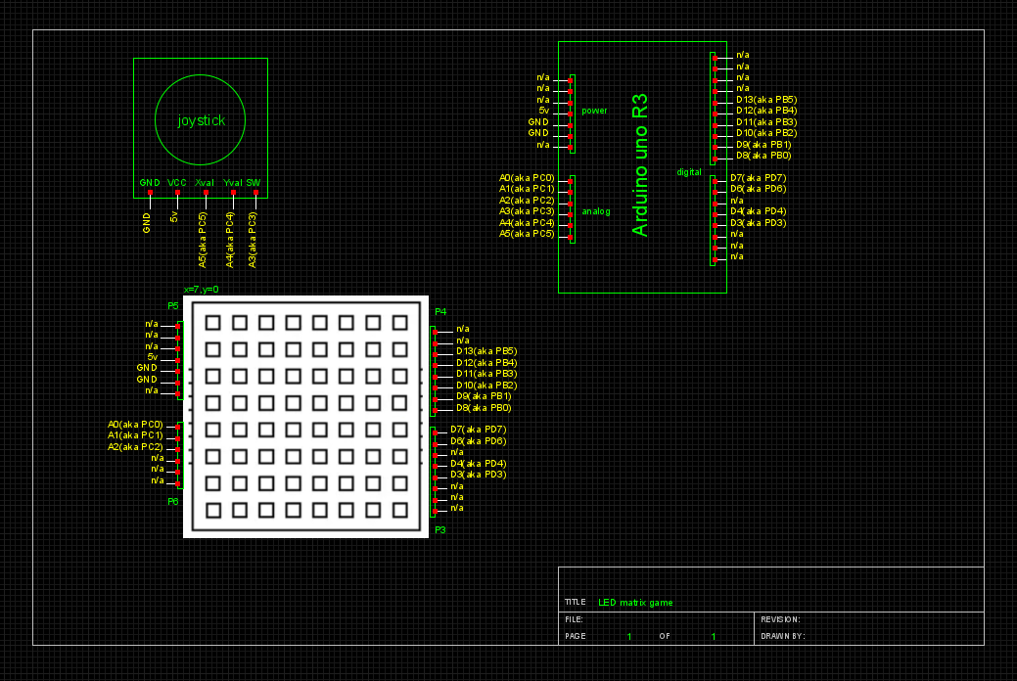Screen dimensions: 1017x681
Task: Click the P6 connector reference label
Action: pos(173,501)
